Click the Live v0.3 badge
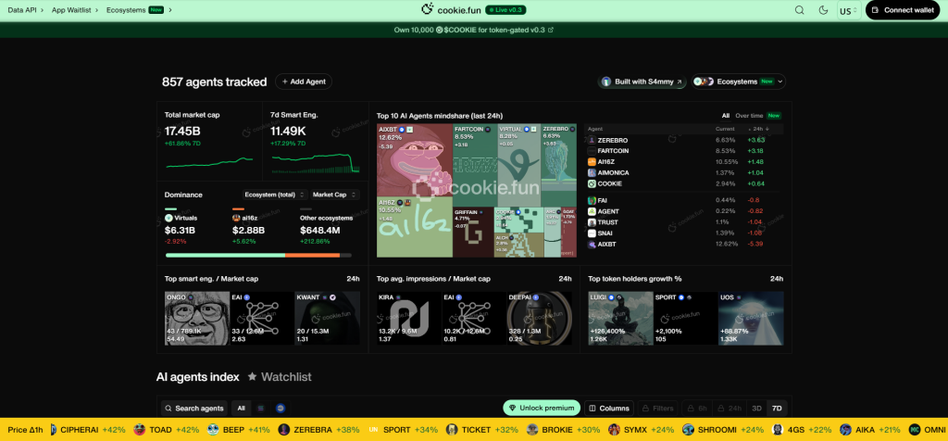The width and height of the screenshot is (948, 441). [x=505, y=9]
